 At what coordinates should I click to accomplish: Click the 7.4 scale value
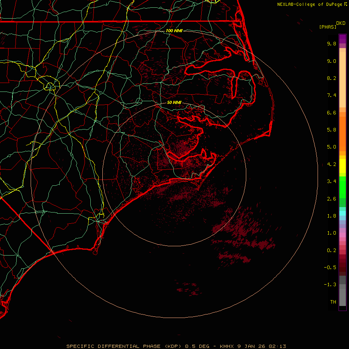332,95
